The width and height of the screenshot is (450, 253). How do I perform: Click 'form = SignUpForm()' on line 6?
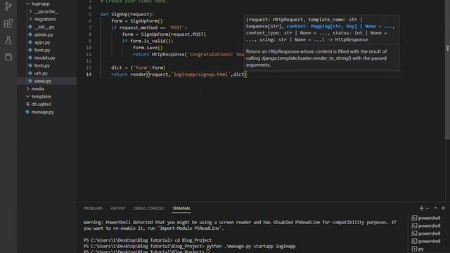click(137, 21)
